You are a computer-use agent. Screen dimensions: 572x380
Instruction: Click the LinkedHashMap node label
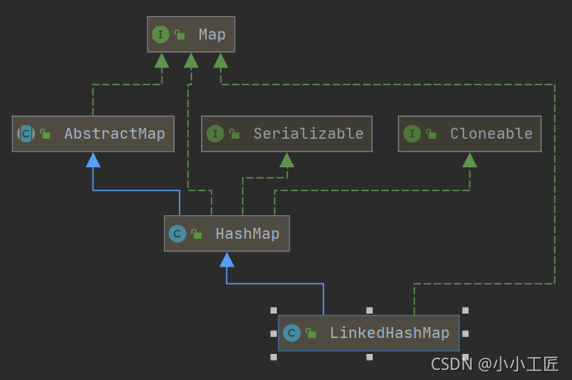point(389,333)
